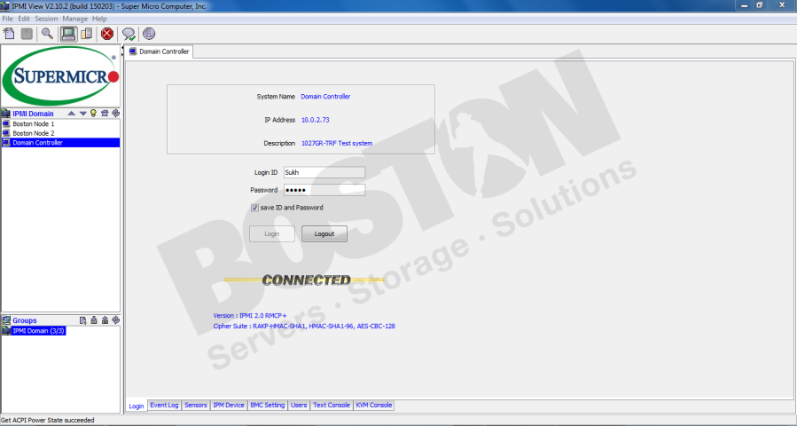Click the Cipher Suite information line
The width and height of the screenshot is (797, 426).
pos(304,327)
